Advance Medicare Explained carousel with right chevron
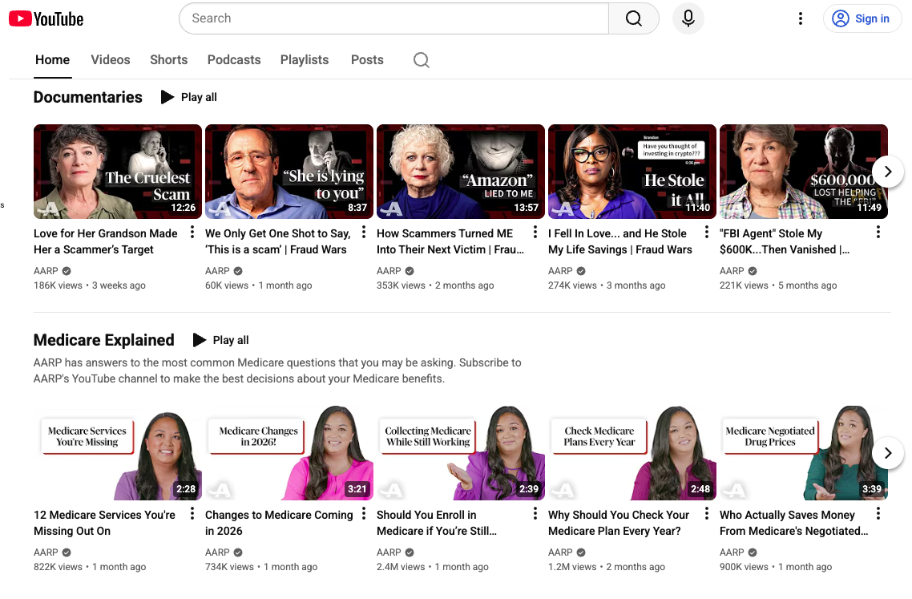Image resolution: width=912 pixels, height=599 pixels. point(887,452)
